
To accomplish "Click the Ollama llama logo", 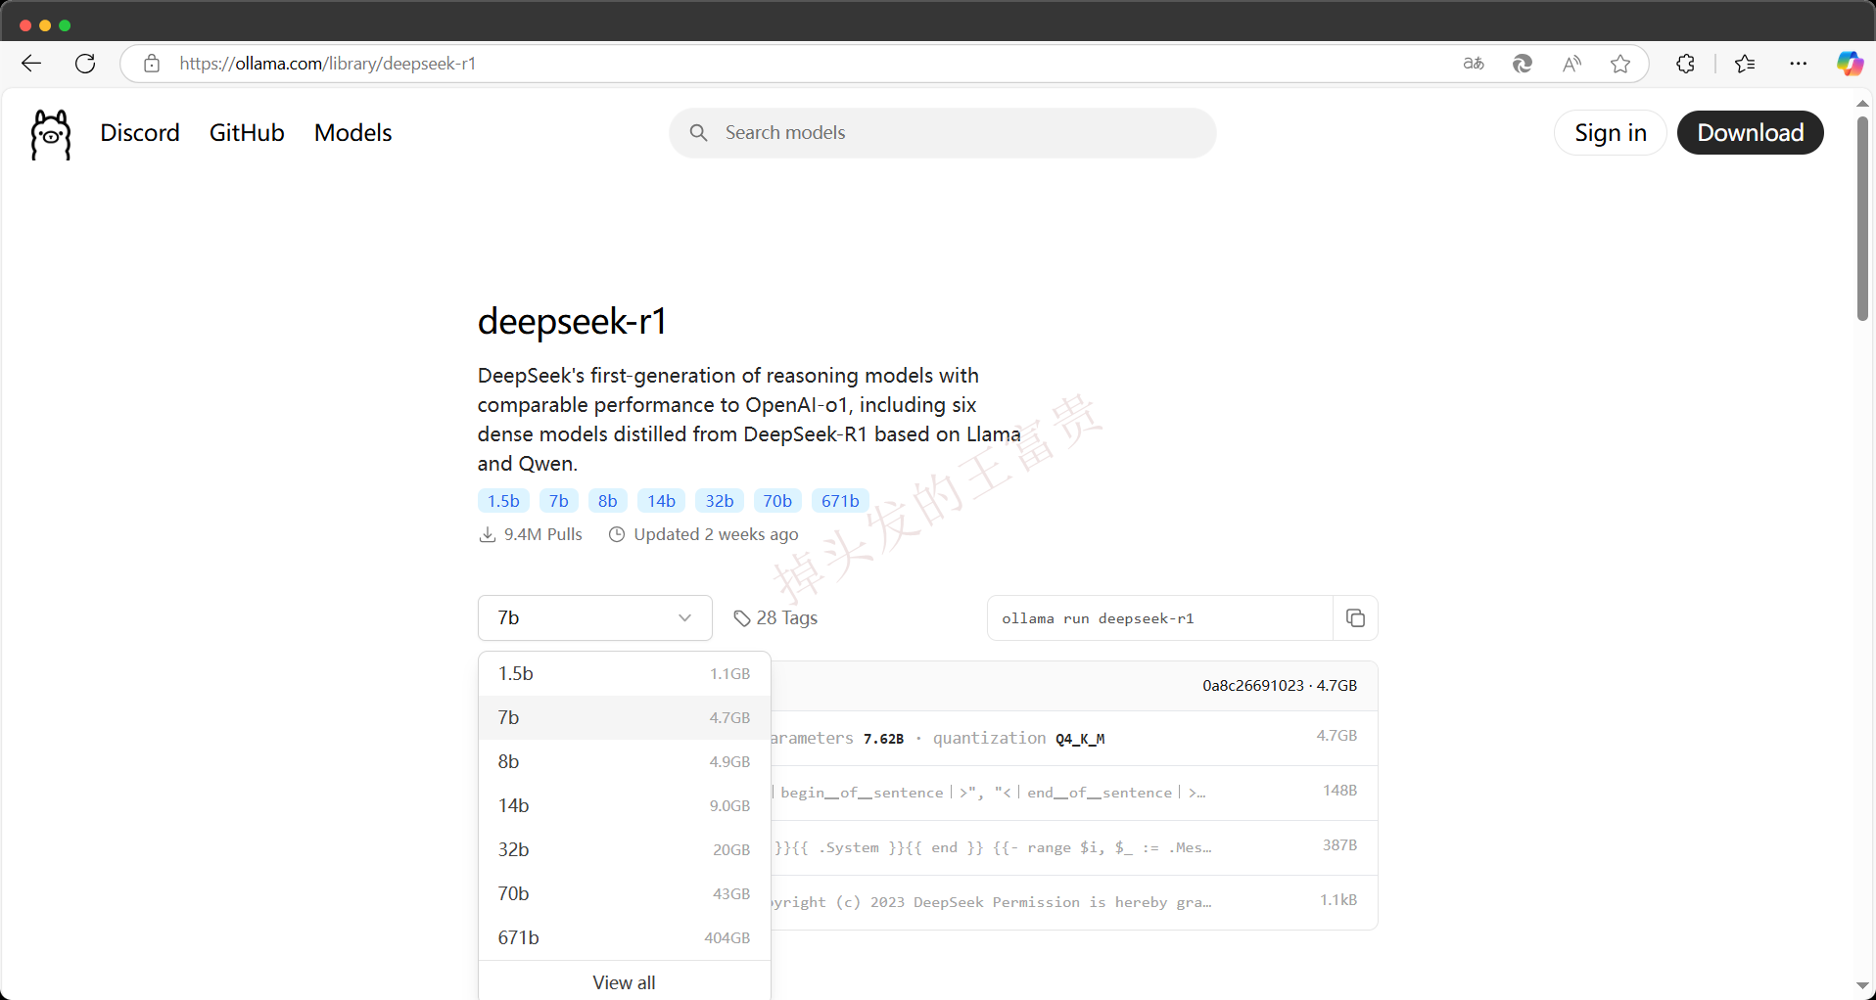I will point(51,134).
